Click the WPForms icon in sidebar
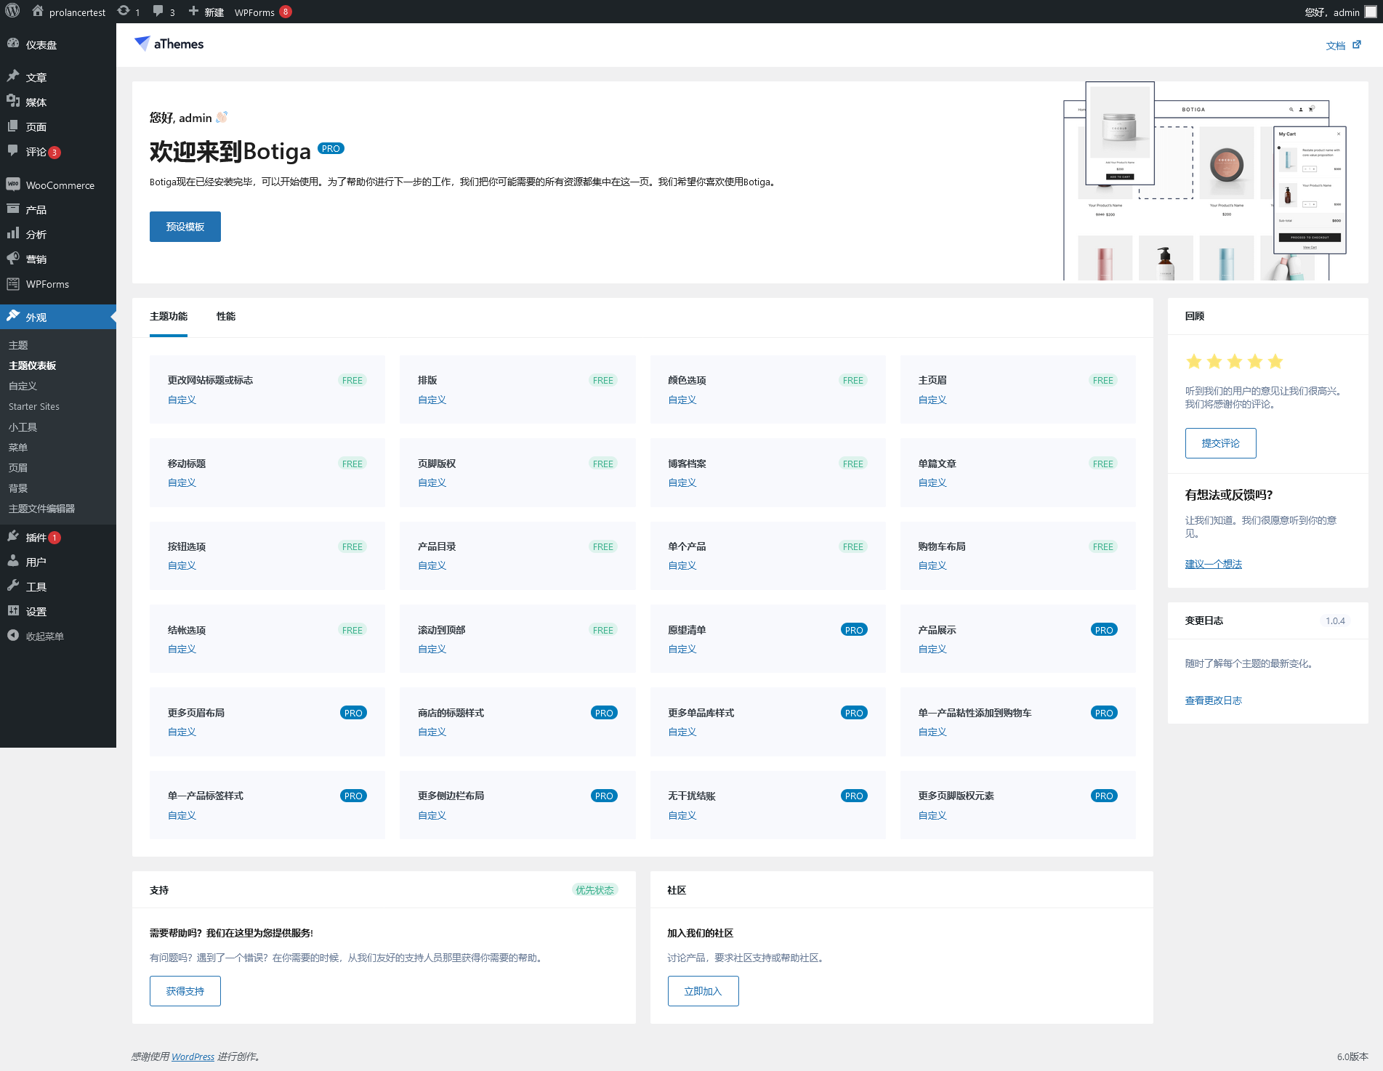The width and height of the screenshot is (1383, 1071). (13, 283)
